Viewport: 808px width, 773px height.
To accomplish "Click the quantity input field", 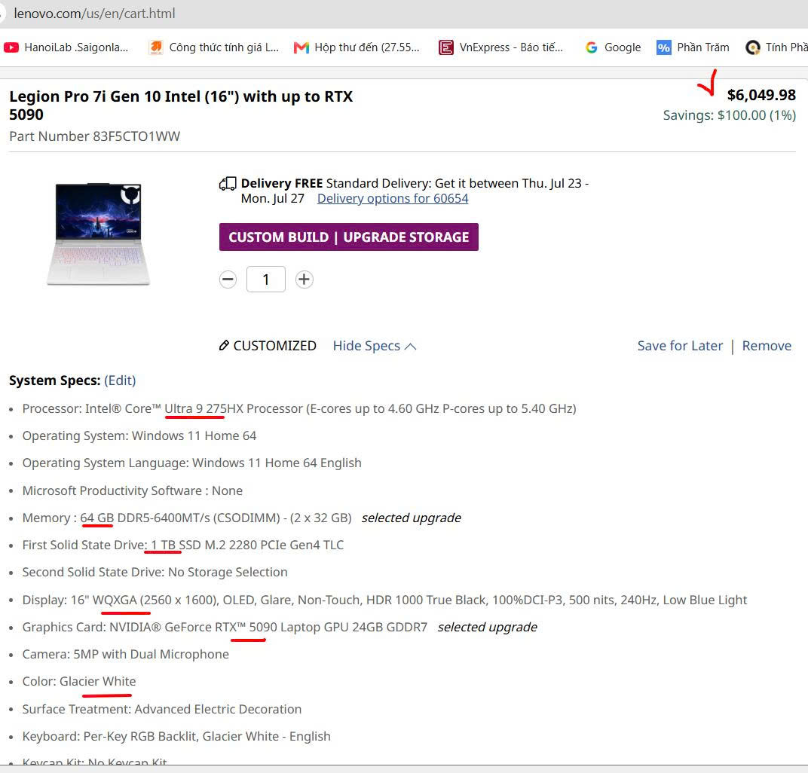I will pyautogui.click(x=266, y=279).
